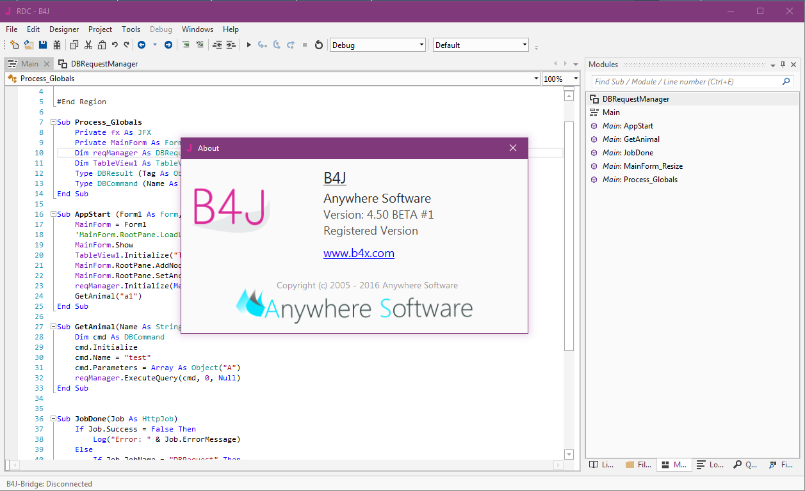Click the New file icon
805x491 pixels.
14,45
